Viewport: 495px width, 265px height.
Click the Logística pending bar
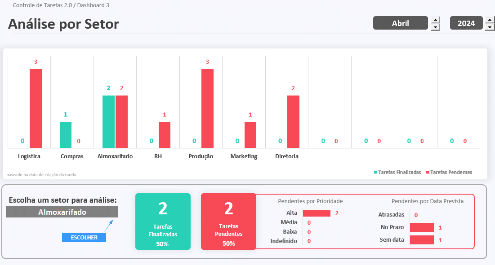click(36, 109)
